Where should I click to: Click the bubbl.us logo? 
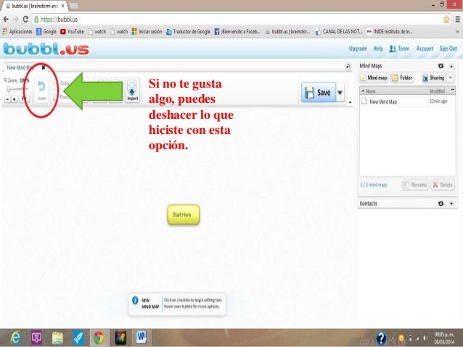46,49
